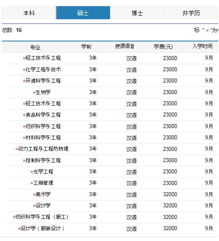View 材料科学与工程 program details
This screenshot has width=219, height=241.
point(43,138)
